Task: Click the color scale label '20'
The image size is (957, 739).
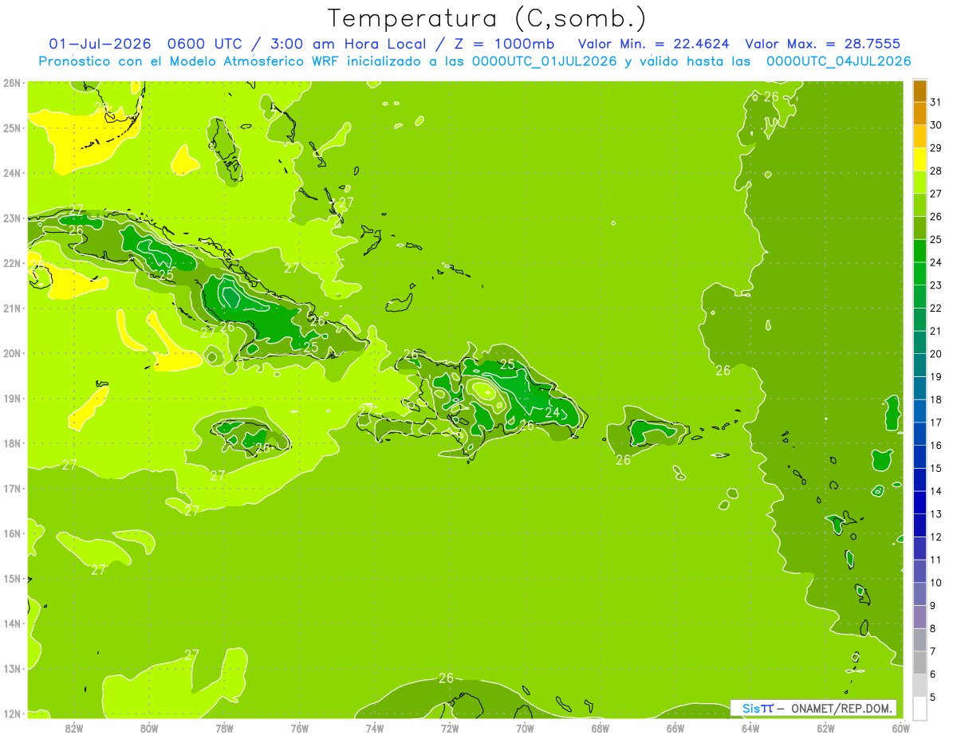Action: [x=935, y=354]
